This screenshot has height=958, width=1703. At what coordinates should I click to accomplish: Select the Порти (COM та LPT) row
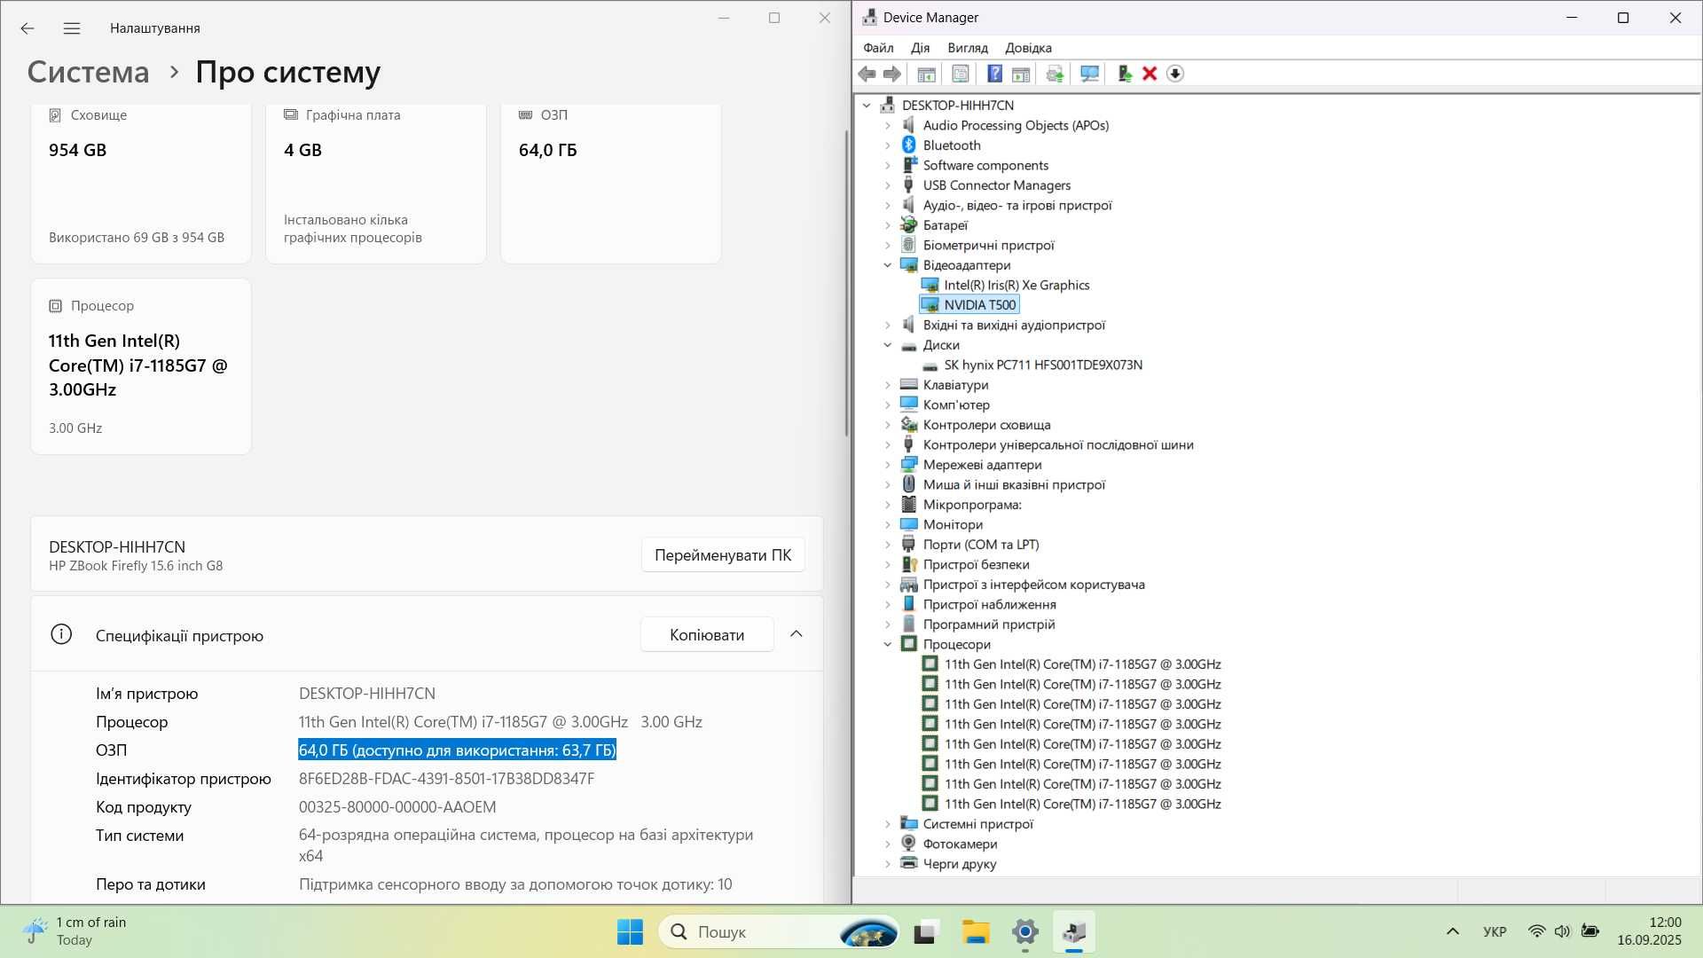click(981, 545)
